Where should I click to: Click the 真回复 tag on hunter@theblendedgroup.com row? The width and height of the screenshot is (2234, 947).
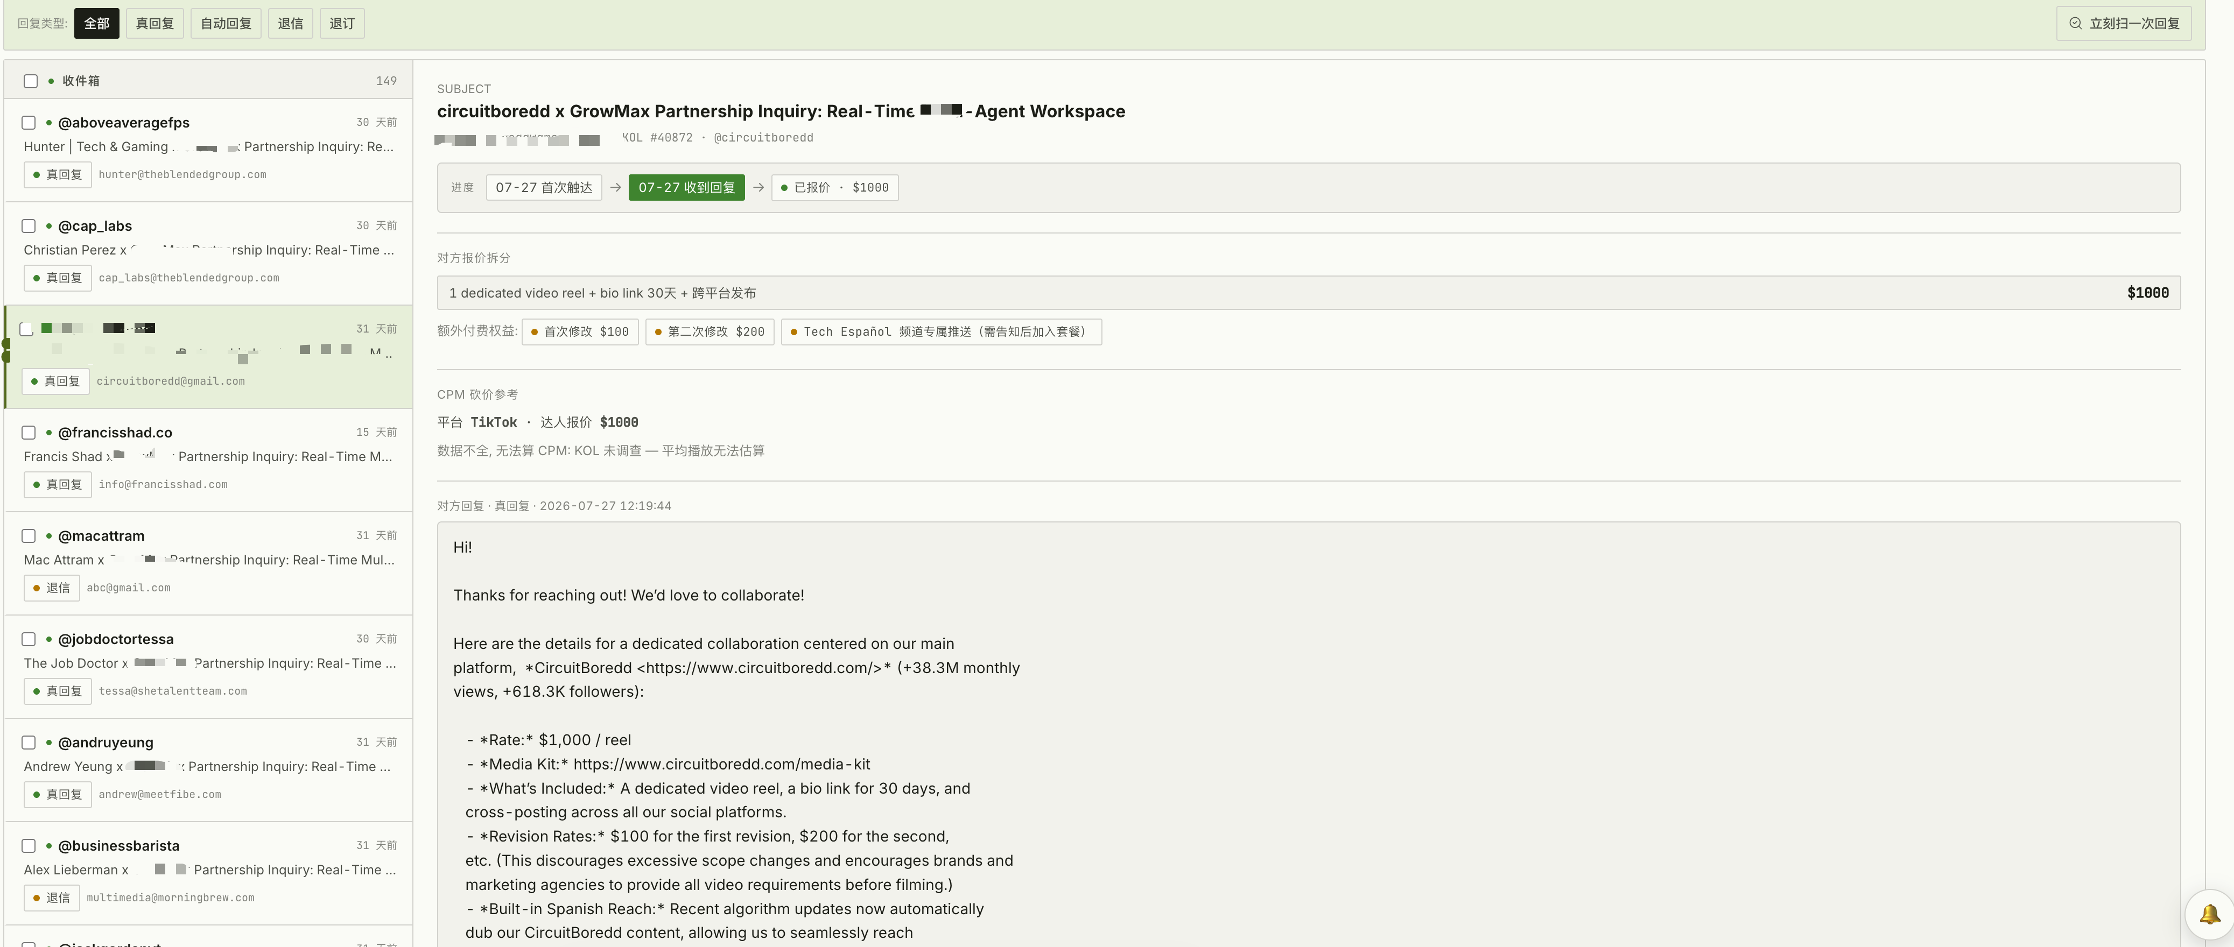click(x=57, y=175)
